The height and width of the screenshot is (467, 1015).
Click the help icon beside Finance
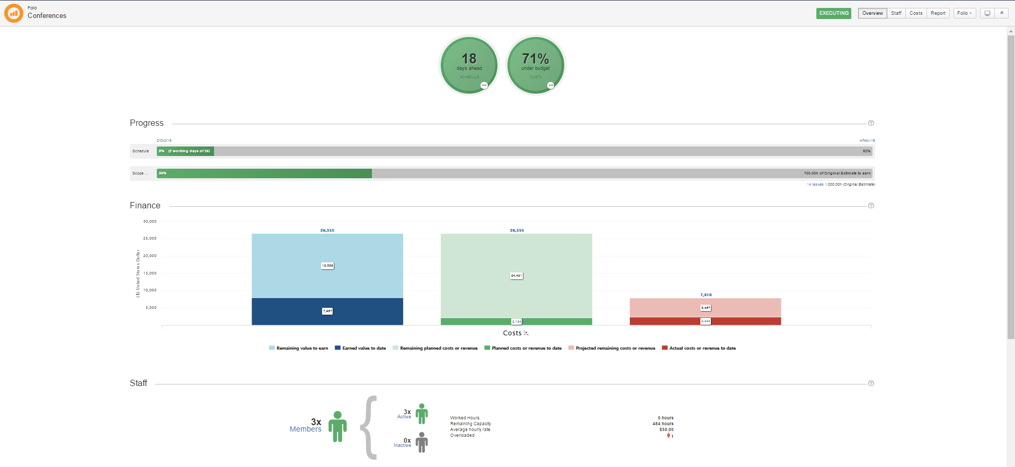click(871, 206)
